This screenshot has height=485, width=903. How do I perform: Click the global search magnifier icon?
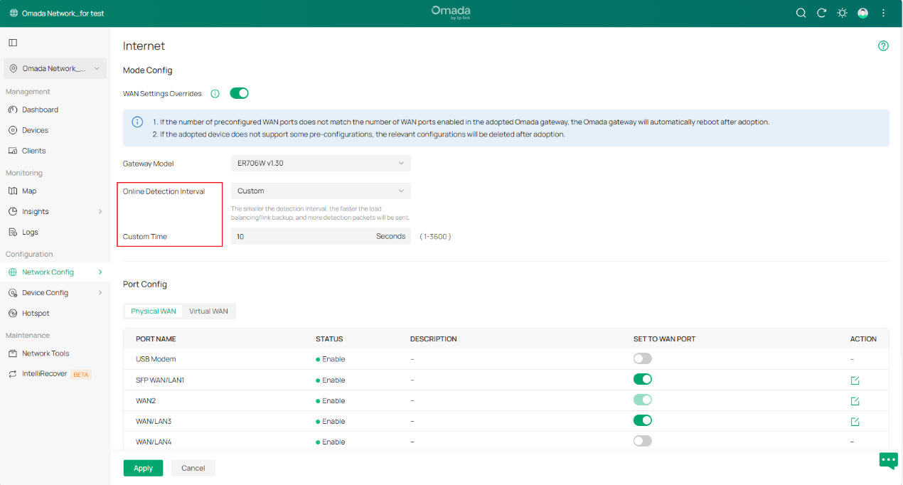point(801,13)
